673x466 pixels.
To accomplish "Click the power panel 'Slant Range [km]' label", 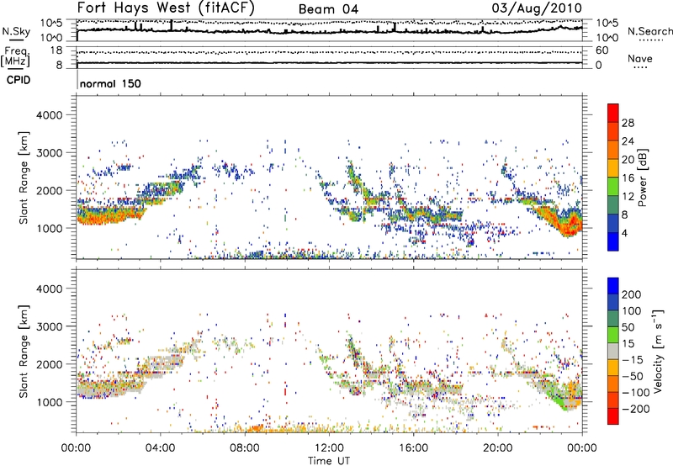I will pos(24,177).
